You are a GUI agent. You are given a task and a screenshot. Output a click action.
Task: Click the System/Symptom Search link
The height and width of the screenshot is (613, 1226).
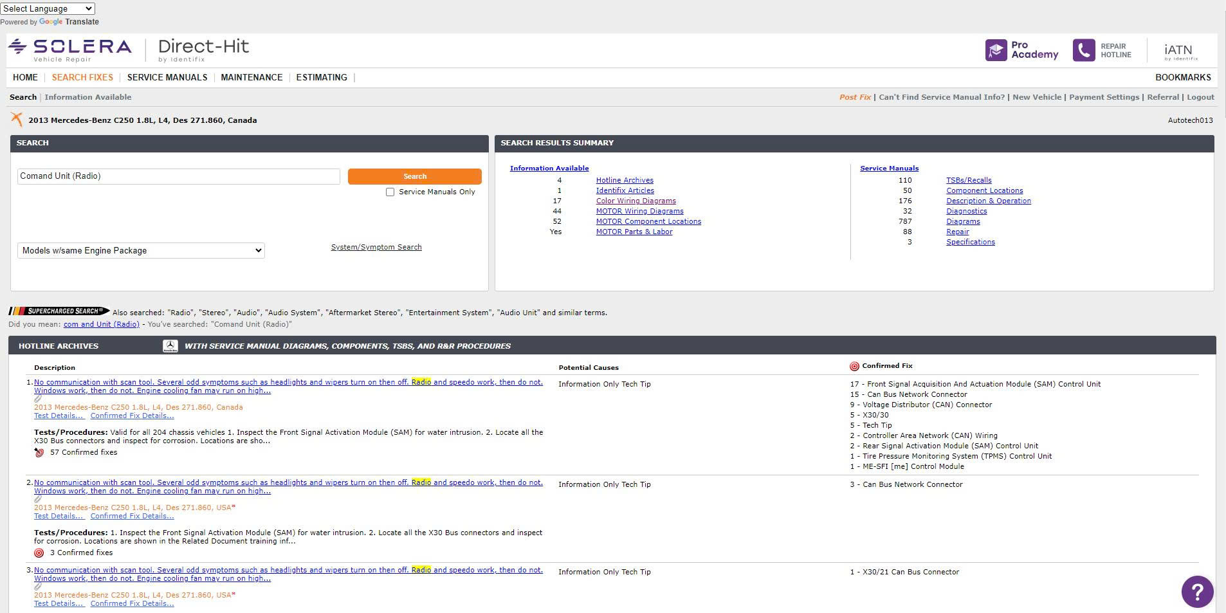(376, 247)
